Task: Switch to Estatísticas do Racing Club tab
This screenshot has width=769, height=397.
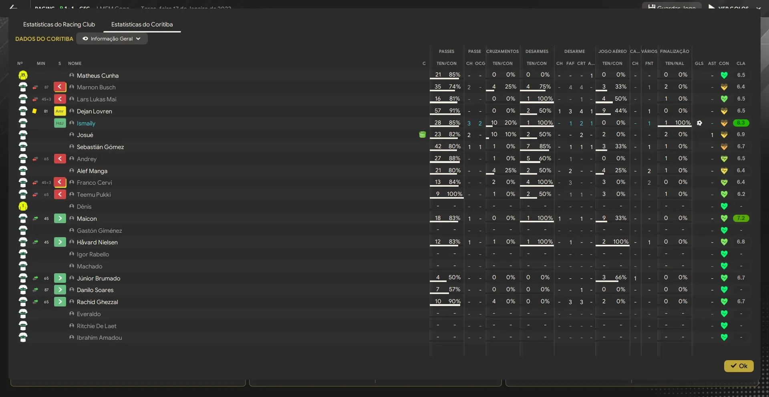Action: point(59,24)
